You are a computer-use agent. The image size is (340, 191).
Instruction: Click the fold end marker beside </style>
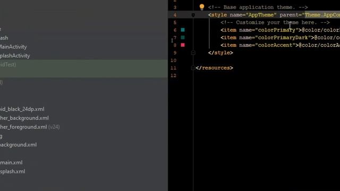click(x=193, y=53)
